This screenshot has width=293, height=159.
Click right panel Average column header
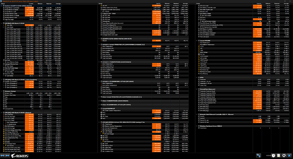tap(285, 3)
